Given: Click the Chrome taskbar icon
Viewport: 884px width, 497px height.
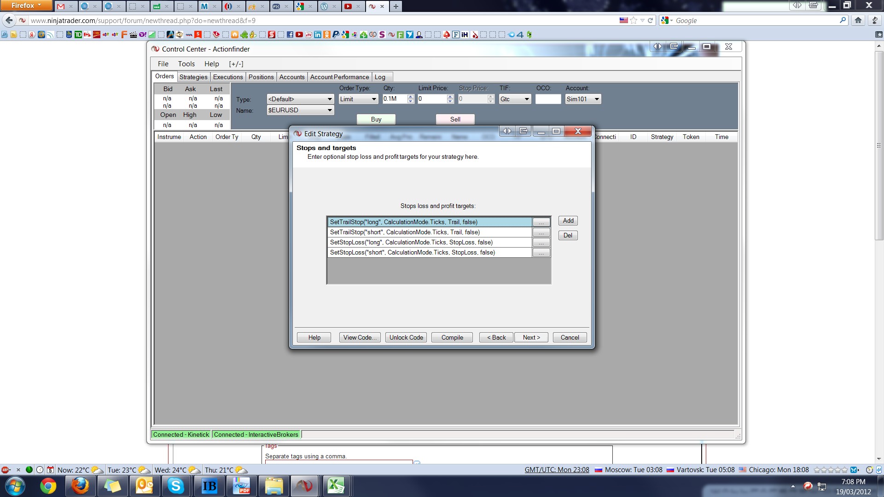Looking at the screenshot, I should pos(48,486).
